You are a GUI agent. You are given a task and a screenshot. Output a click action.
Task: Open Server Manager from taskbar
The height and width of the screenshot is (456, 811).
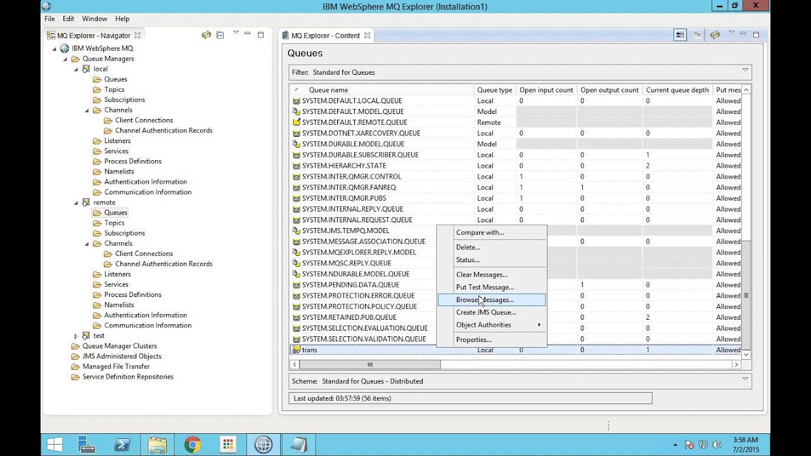87,445
